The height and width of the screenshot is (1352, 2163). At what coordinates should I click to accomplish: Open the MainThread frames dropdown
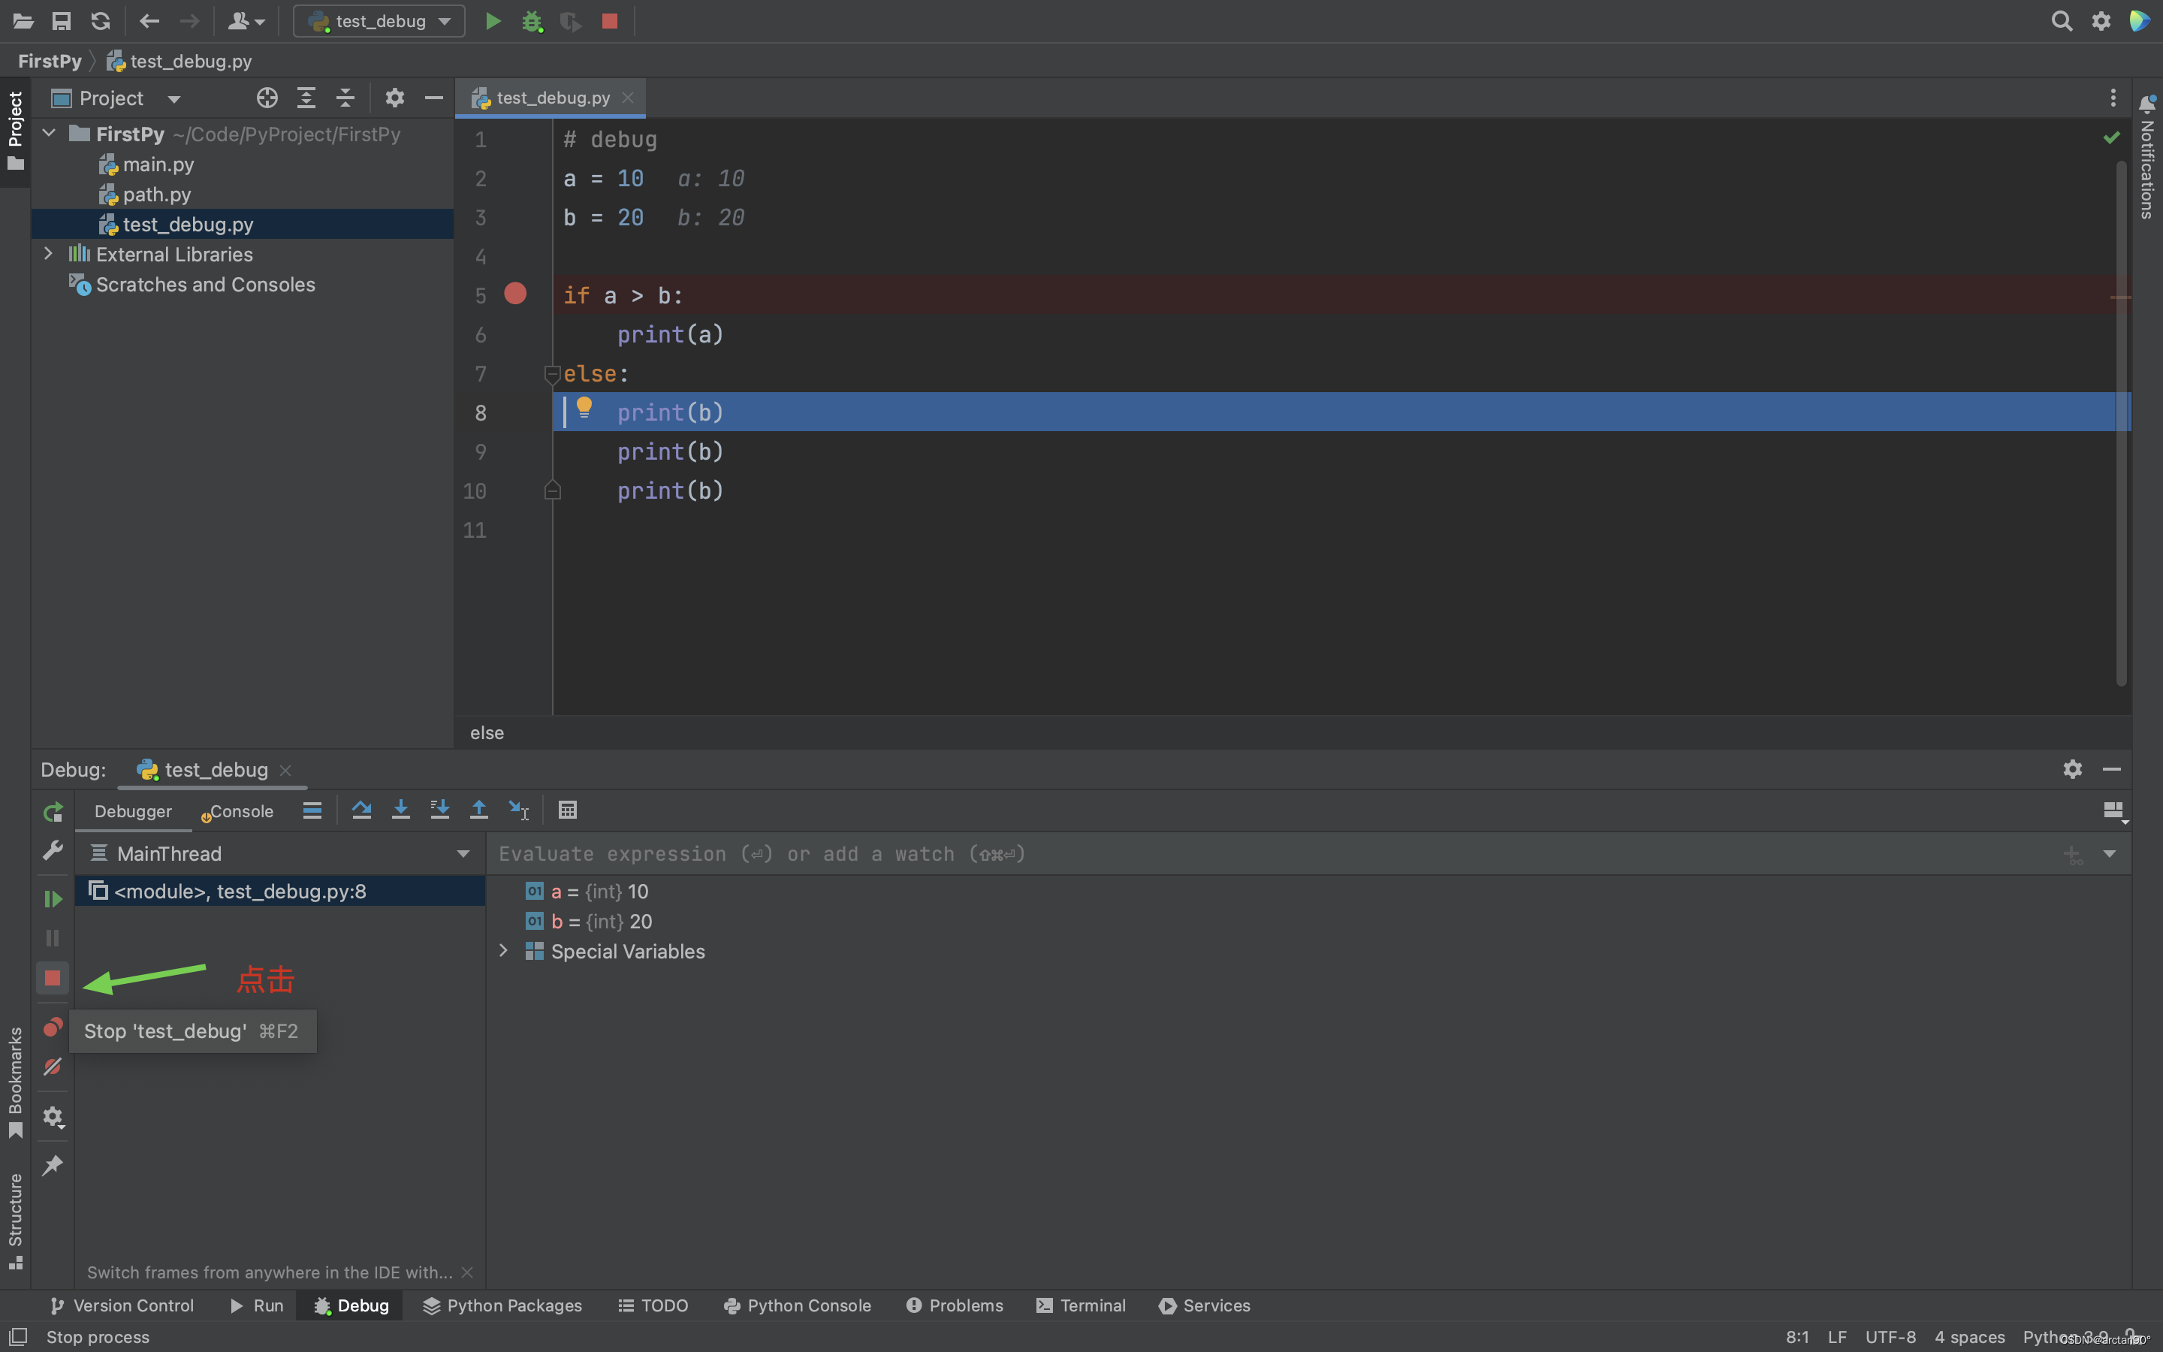pyautogui.click(x=461, y=854)
